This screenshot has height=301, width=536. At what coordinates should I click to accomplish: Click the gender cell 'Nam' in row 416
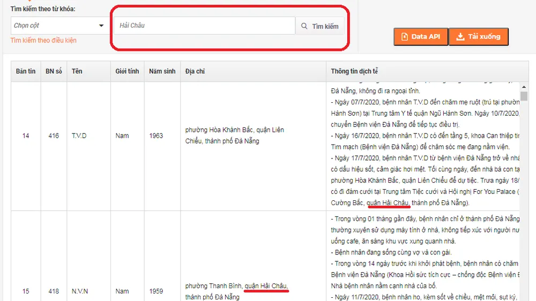tap(122, 136)
